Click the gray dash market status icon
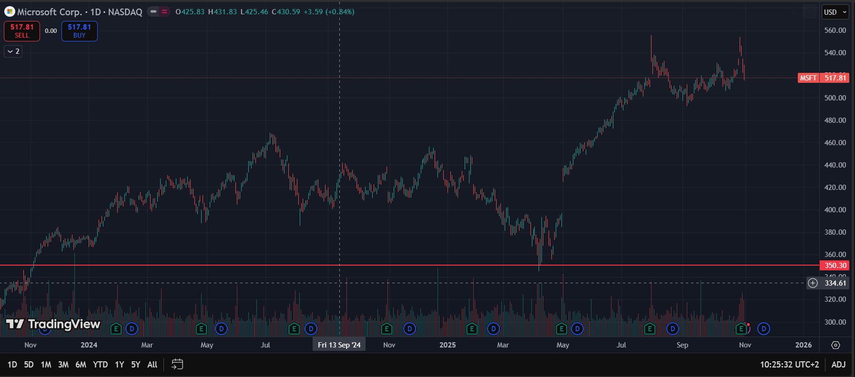 coord(153,12)
